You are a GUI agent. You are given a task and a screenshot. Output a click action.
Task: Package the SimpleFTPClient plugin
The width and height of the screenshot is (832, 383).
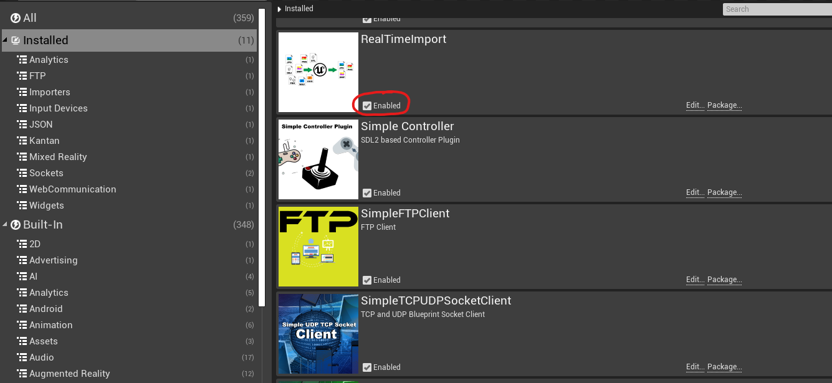(x=724, y=280)
